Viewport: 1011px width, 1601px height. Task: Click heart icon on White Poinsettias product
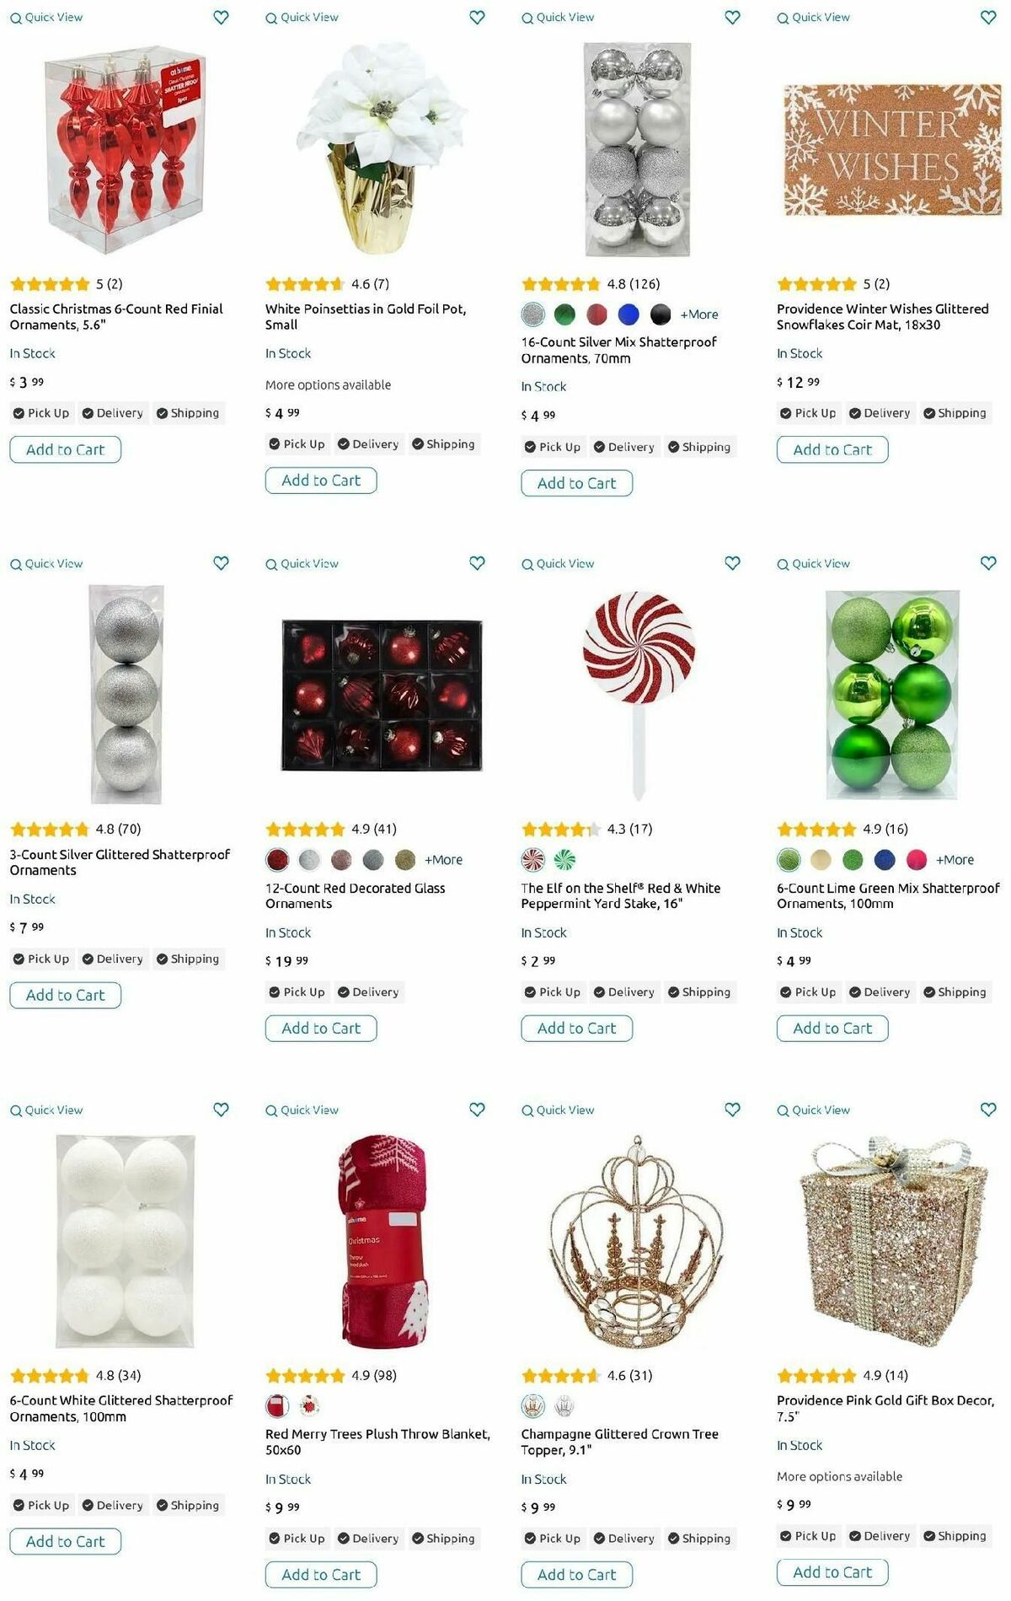tap(477, 17)
